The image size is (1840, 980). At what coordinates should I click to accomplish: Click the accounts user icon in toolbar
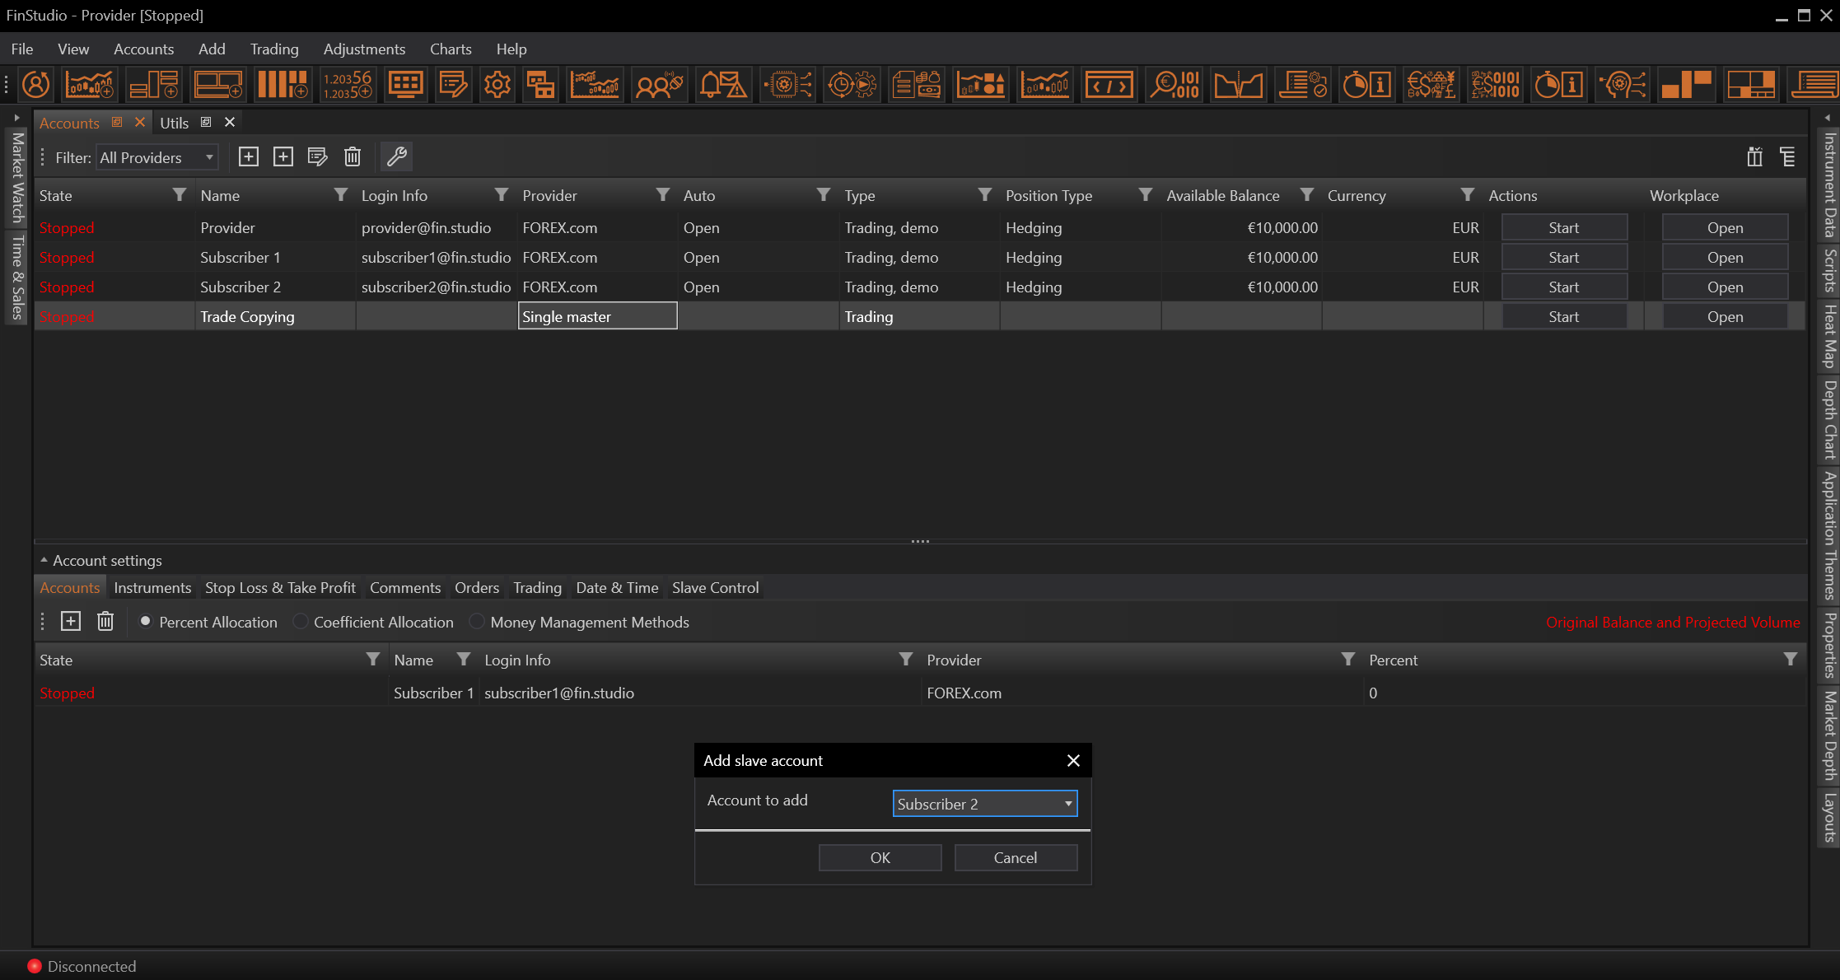(x=35, y=85)
